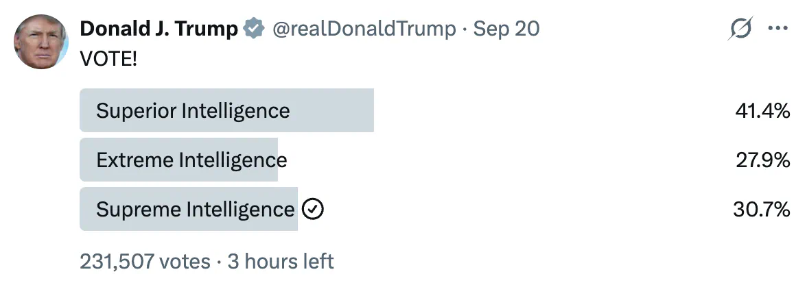The width and height of the screenshot is (807, 285).
Task: Click the VOTE! tweet text
Action: (108, 59)
